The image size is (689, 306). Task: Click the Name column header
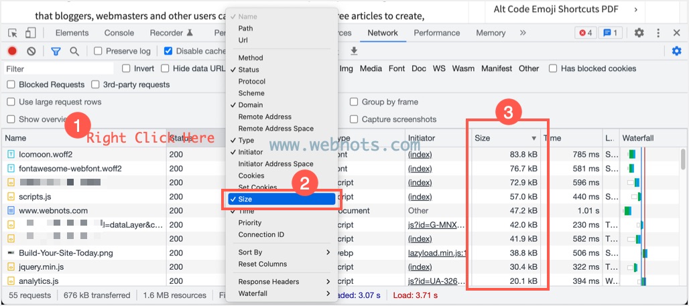coord(85,139)
